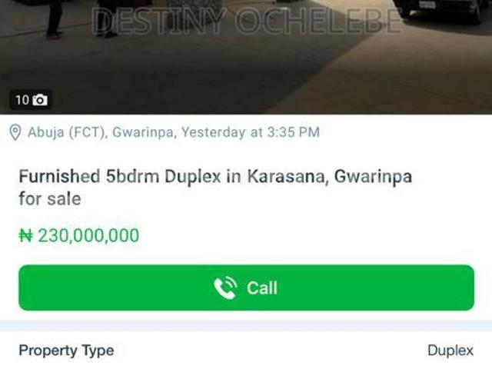Open the main listing photo
Image resolution: width=492 pixels, height=369 pixels.
click(246, 57)
